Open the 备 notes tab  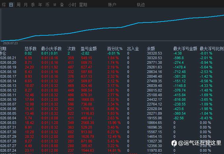[62, 5]
